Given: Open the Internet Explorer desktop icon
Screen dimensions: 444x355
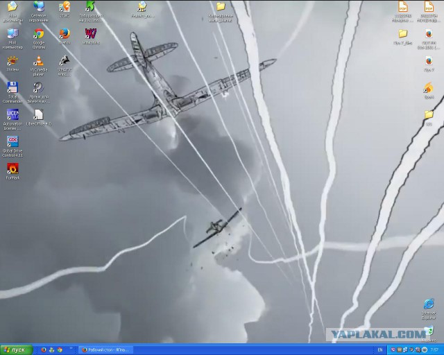Looking at the screenshot, I should (x=429, y=309).
